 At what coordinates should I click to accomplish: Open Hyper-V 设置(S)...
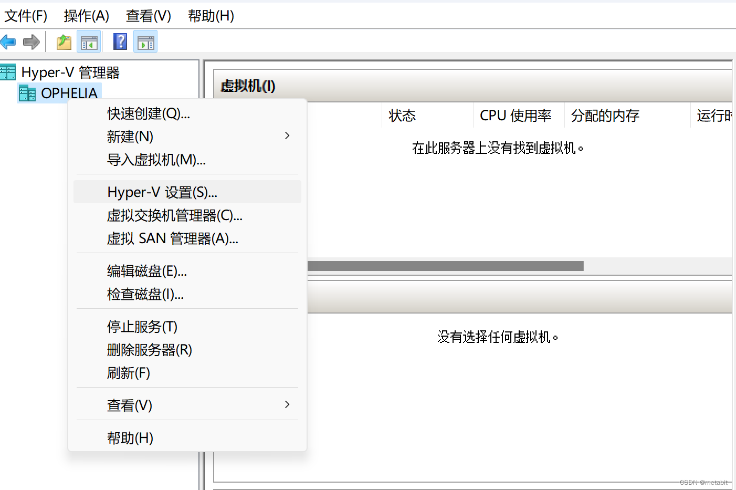point(187,192)
